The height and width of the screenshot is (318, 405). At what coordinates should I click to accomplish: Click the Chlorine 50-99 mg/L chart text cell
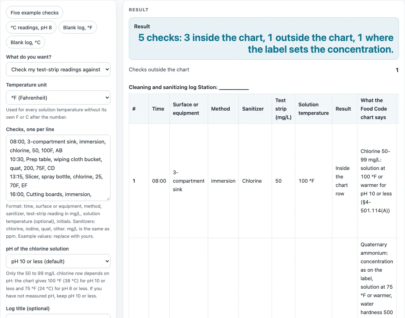click(x=376, y=181)
